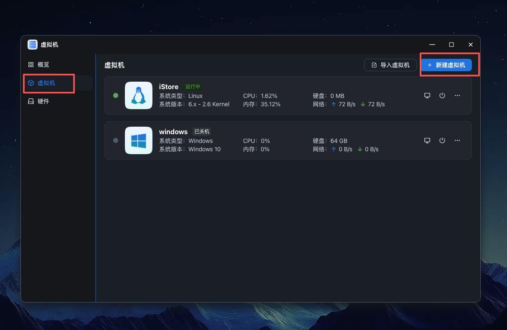This screenshot has width=507, height=330.
Task: Click the iStore Linux penguin icon
Action: (139, 95)
